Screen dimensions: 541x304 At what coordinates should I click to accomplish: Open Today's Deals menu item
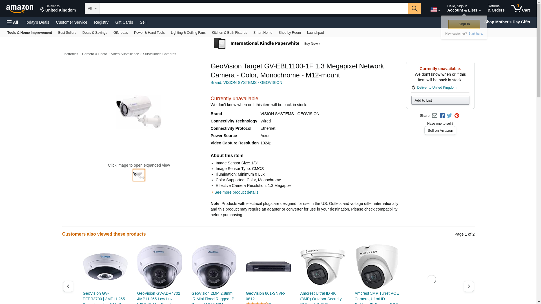pos(37,22)
